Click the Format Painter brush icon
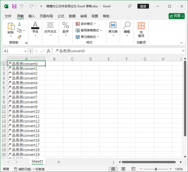 tap(19, 37)
